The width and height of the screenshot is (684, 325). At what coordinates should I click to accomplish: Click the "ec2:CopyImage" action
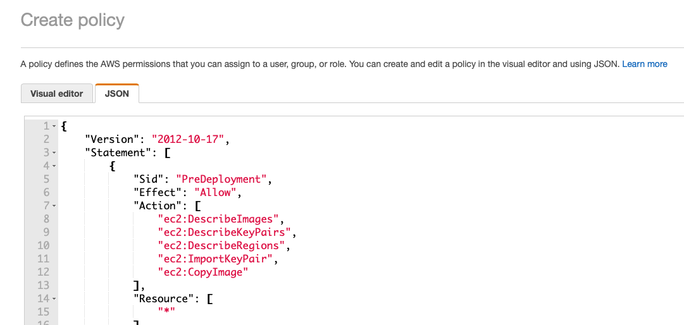(x=203, y=273)
